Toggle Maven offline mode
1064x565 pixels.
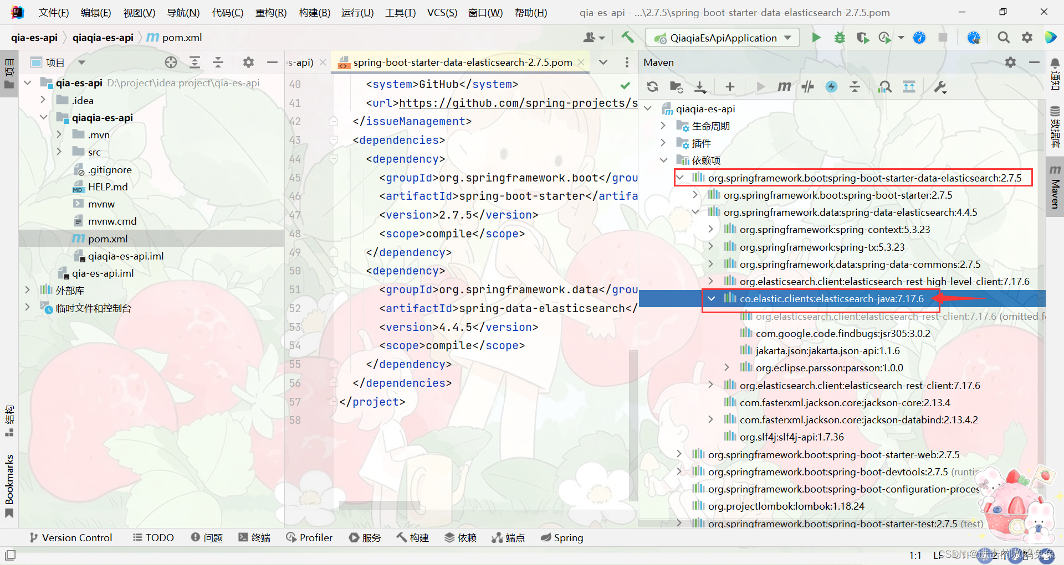[808, 87]
